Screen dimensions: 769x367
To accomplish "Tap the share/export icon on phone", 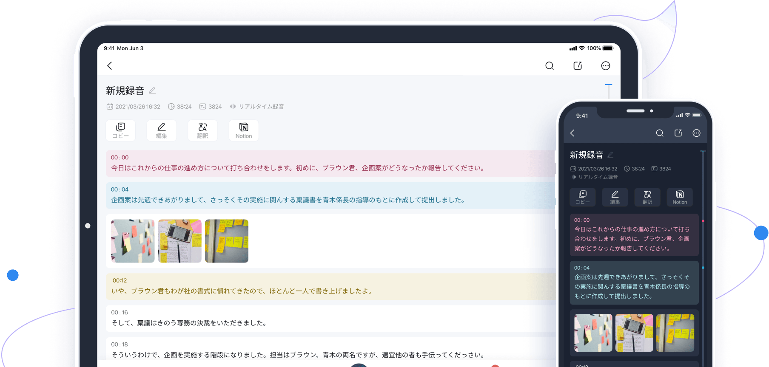I will coord(678,133).
